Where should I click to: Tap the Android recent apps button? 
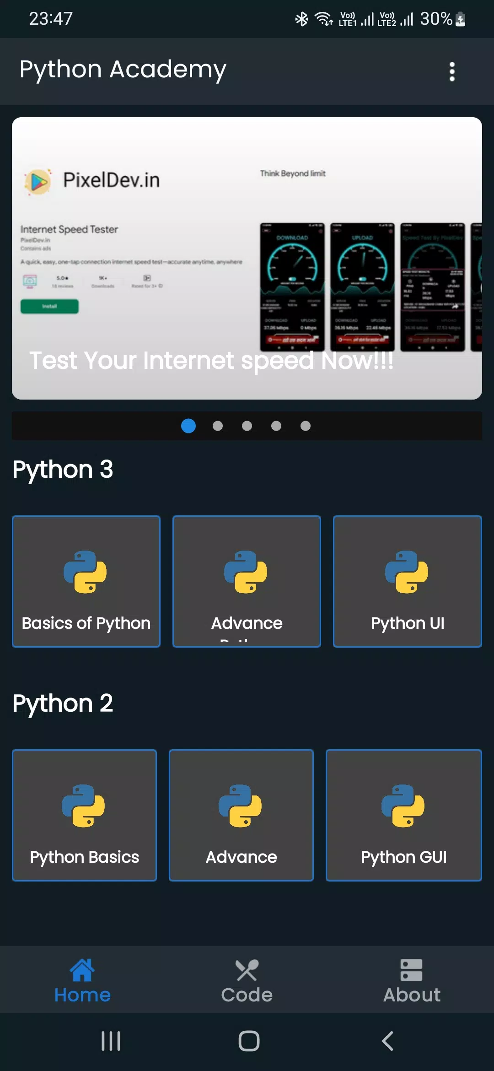111,1041
